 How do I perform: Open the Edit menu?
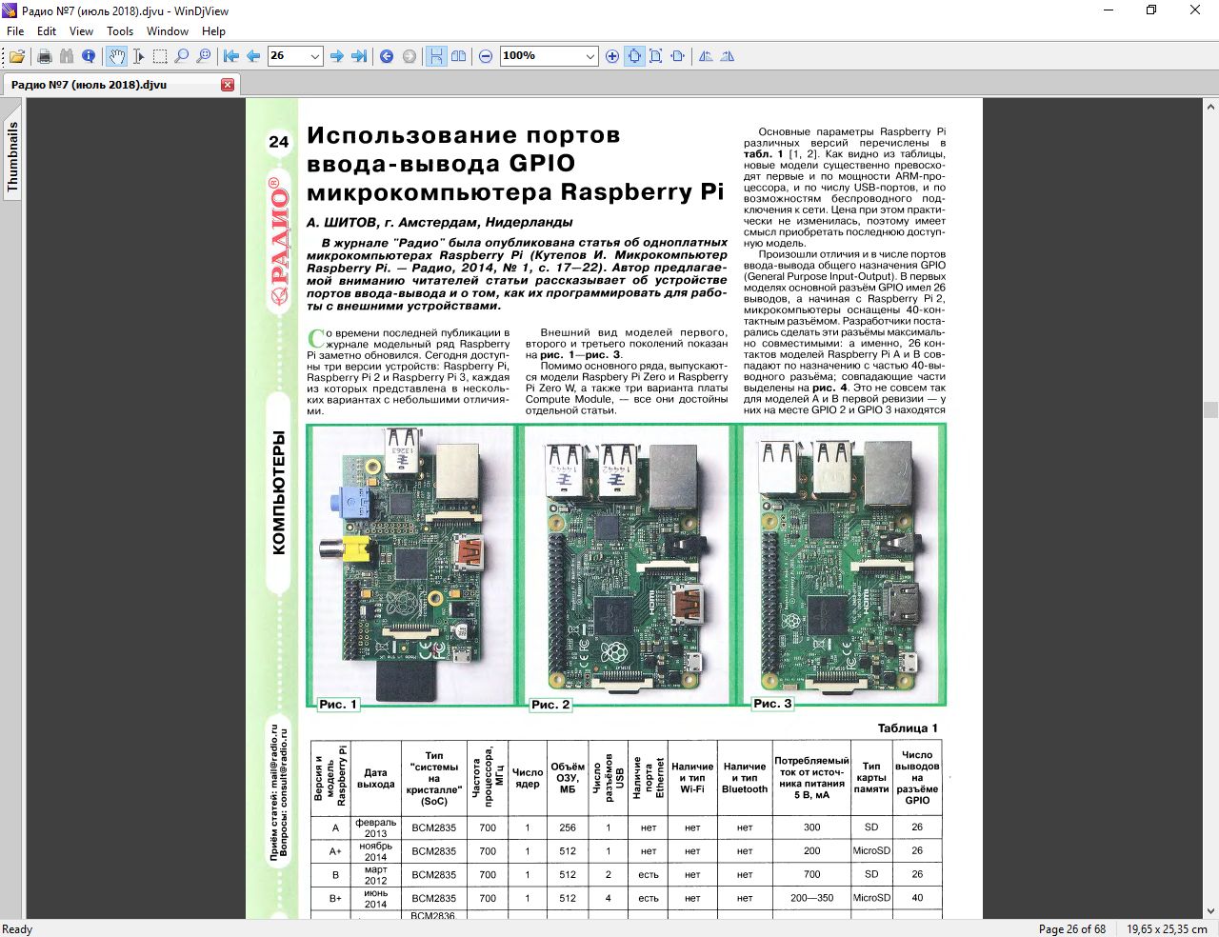[47, 31]
